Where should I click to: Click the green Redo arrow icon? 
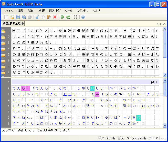pos(68,17)
